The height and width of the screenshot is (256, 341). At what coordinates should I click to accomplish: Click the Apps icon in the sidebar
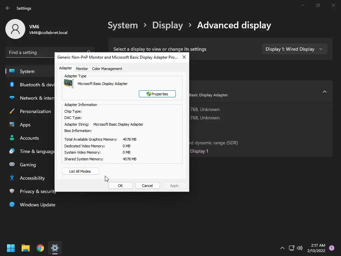12,125
